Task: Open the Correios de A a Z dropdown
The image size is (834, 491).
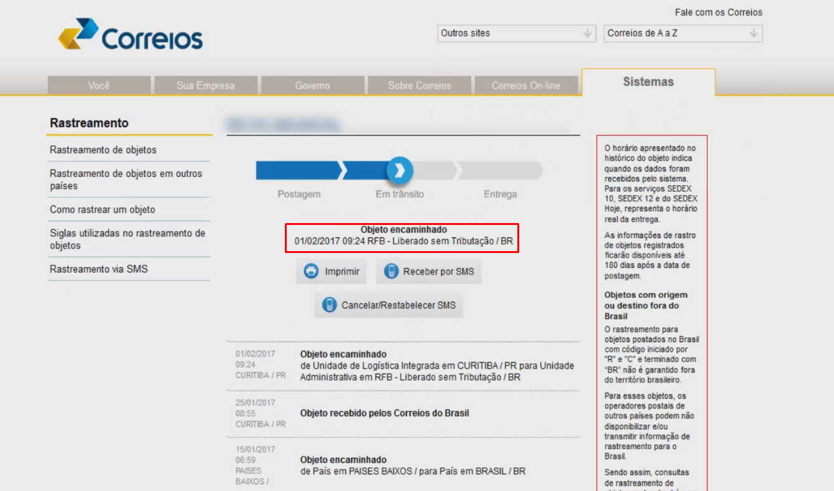Action: (x=683, y=34)
